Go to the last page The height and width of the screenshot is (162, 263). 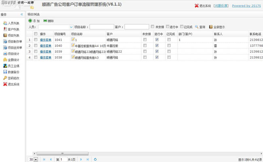tap(87, 159)
